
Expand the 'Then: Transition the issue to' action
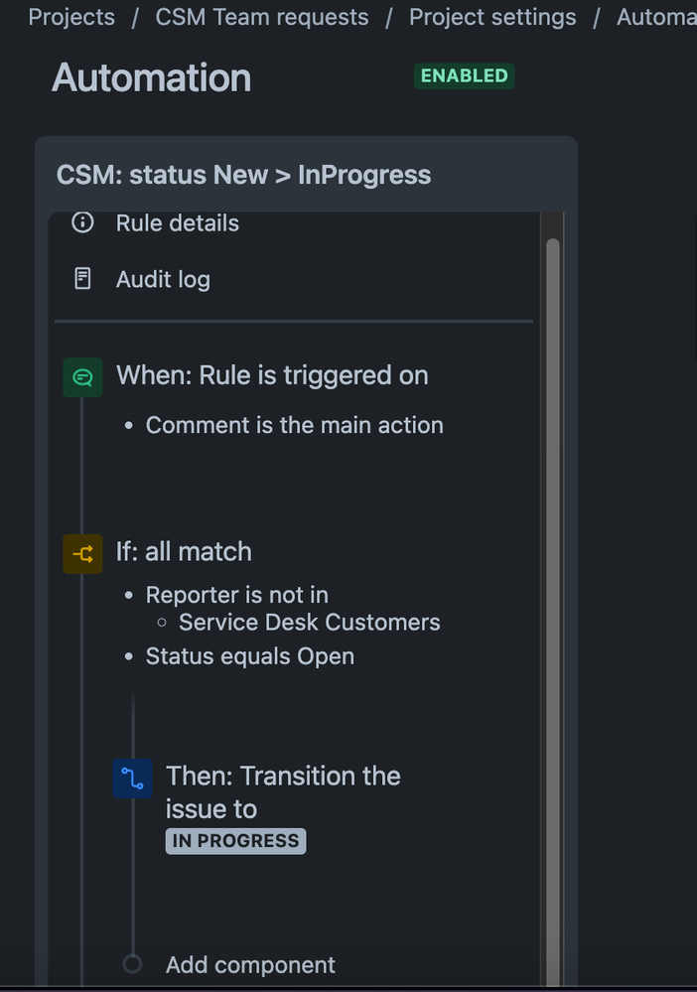[x=283, y=792]
